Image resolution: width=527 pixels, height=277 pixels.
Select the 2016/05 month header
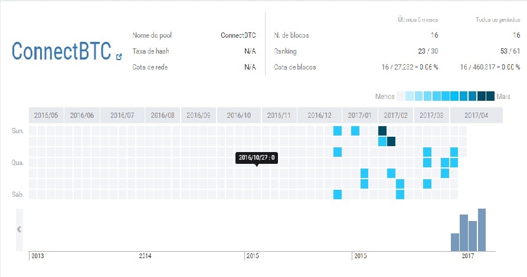coord(45,116)
